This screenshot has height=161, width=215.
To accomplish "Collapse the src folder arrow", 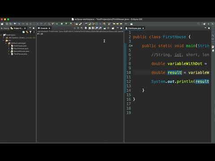I will click(4, 41).
